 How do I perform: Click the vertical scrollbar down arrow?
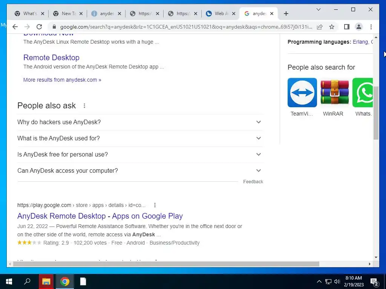[376, 257]
